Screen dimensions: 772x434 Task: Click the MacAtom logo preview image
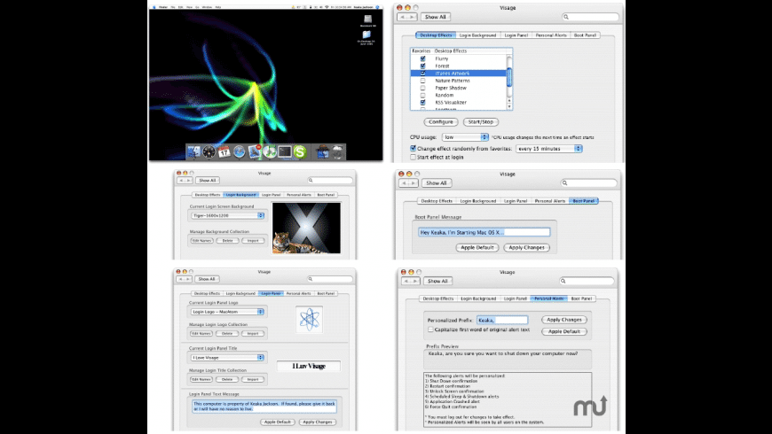pos(309,319)
